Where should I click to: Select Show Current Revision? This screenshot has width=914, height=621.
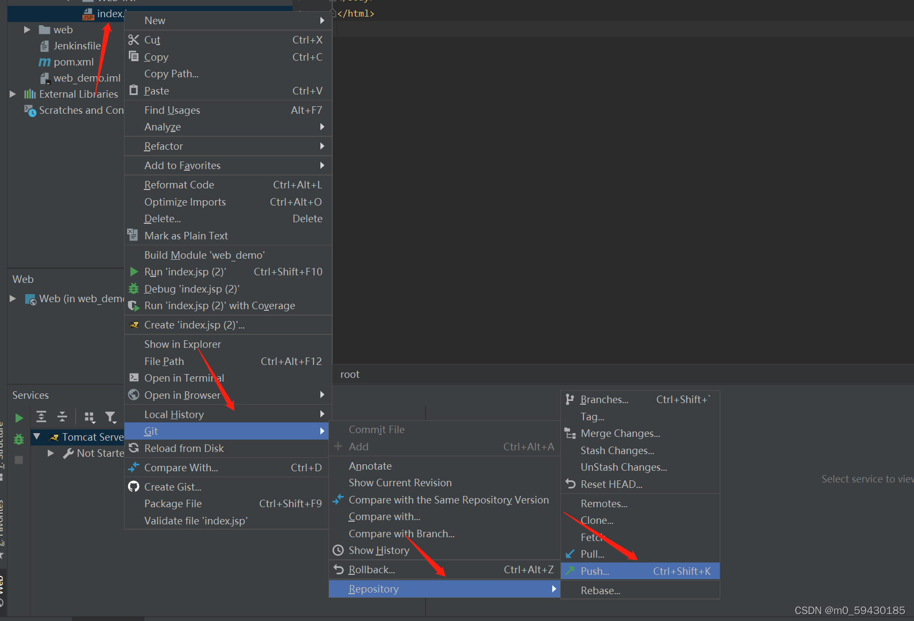coord(444,483)
